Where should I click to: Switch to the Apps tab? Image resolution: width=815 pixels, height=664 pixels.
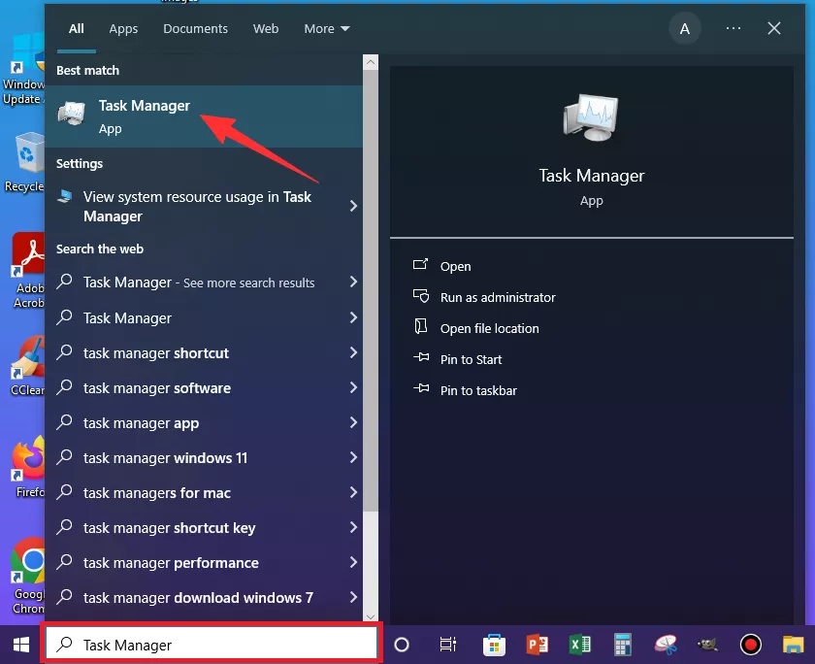tap(123, 28)
